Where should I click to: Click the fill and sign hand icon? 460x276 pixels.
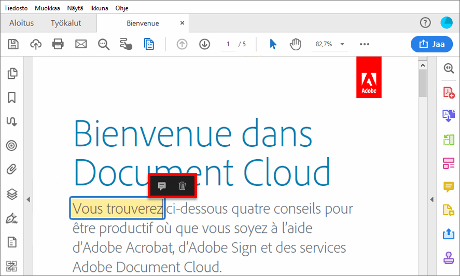click(x=126, y=44)
